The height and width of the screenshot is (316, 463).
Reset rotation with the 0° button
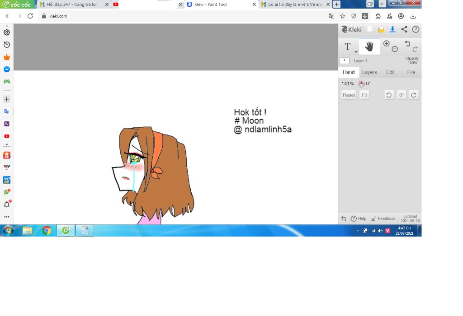coord(402,95)
